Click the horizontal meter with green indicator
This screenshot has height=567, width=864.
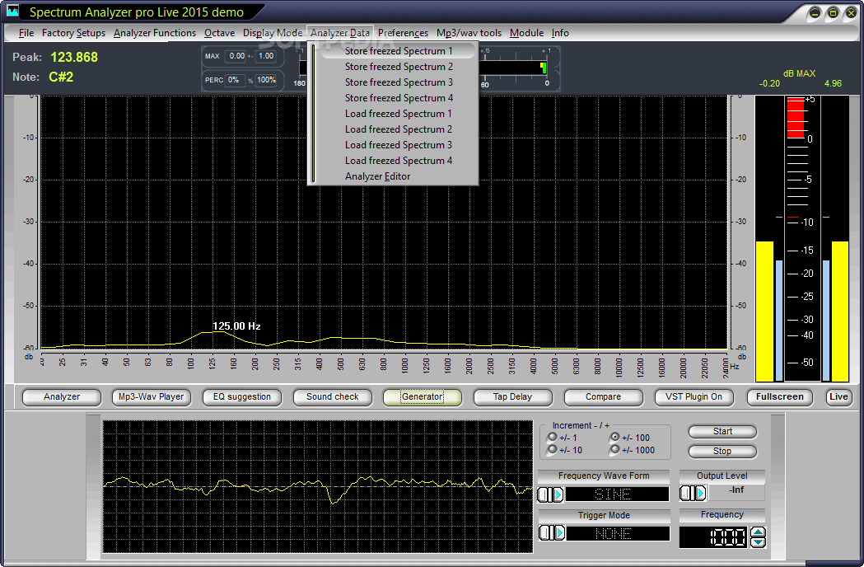(x=512, y=68)
